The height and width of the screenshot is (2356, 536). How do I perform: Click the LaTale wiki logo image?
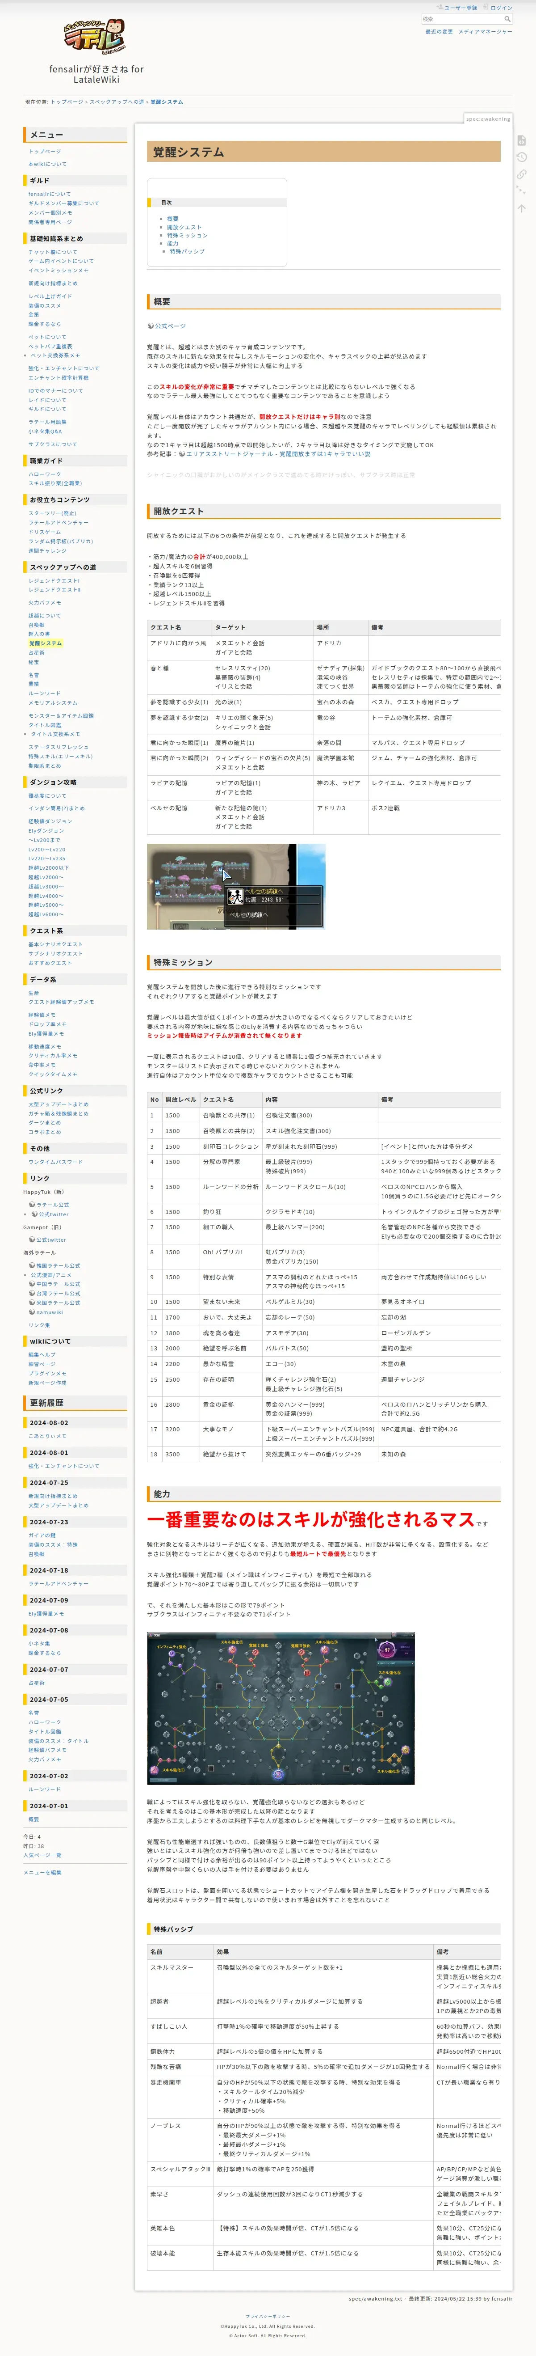point(96,37)
